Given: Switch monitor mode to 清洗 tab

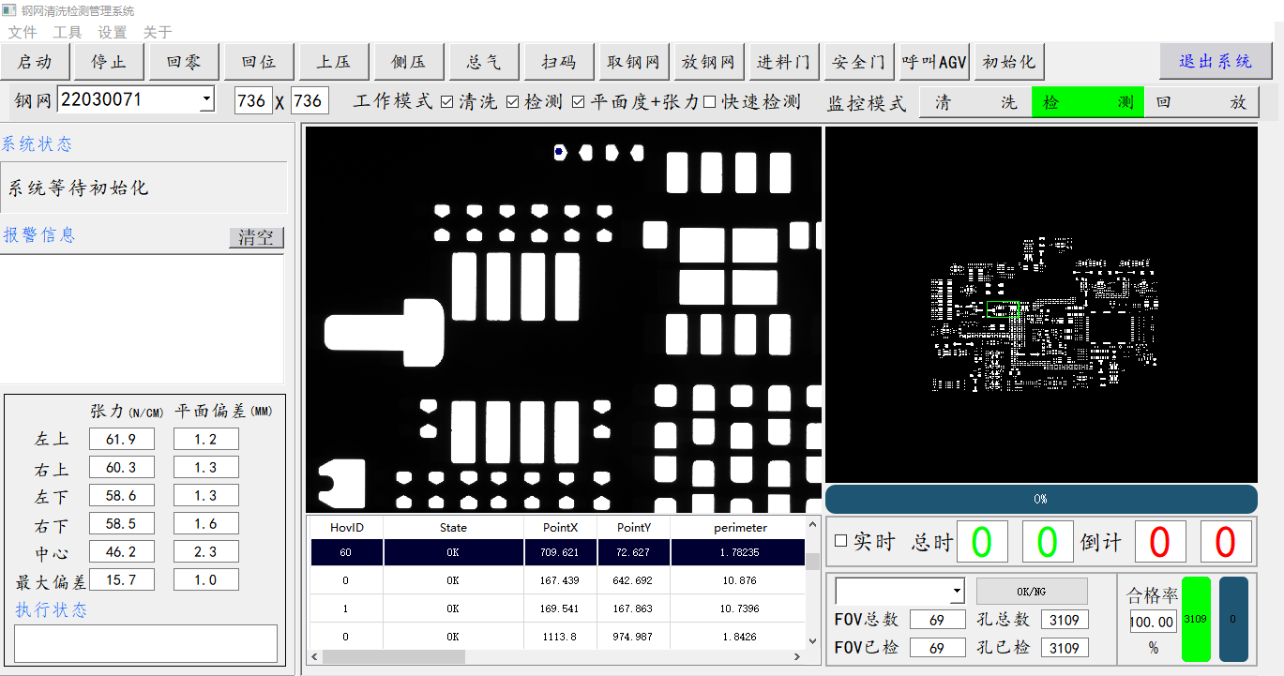Looking at the screenshot, I should click(975, 102).
